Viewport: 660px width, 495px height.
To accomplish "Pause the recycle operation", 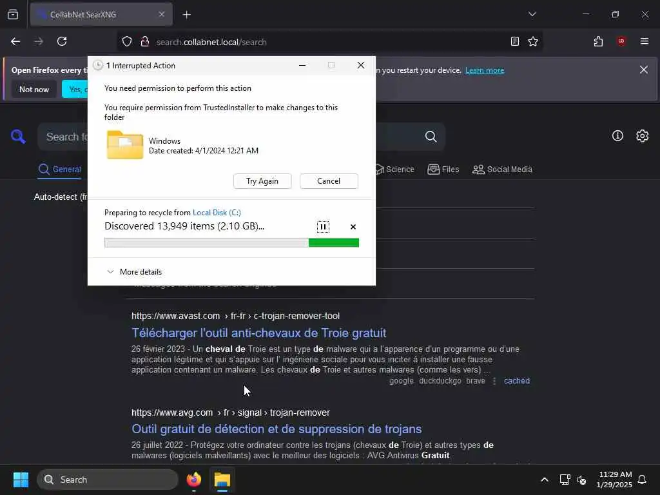I will (x=323, y=227).
